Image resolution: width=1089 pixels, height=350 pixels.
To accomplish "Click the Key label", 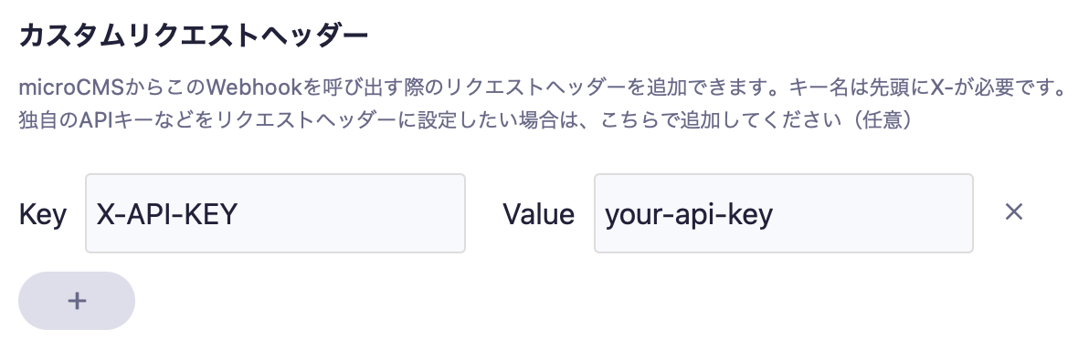I will point(42,215).
